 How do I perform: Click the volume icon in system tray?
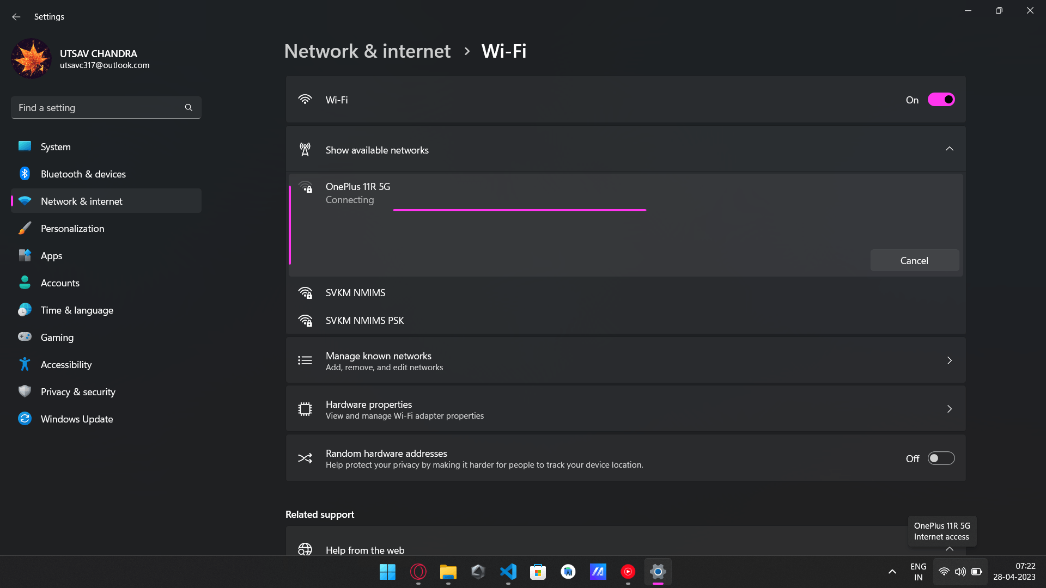pyautogui.click(x=960, y=572)
